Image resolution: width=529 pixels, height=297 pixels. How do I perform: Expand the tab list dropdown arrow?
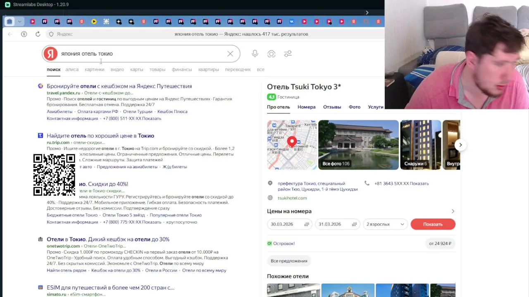pos(19,21)
